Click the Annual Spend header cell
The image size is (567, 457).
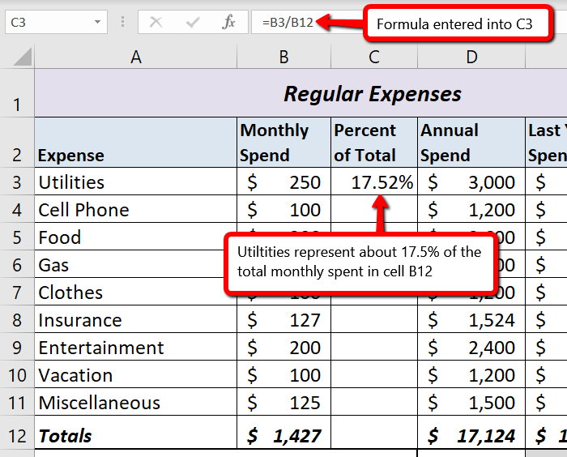(x=471, y=142)
